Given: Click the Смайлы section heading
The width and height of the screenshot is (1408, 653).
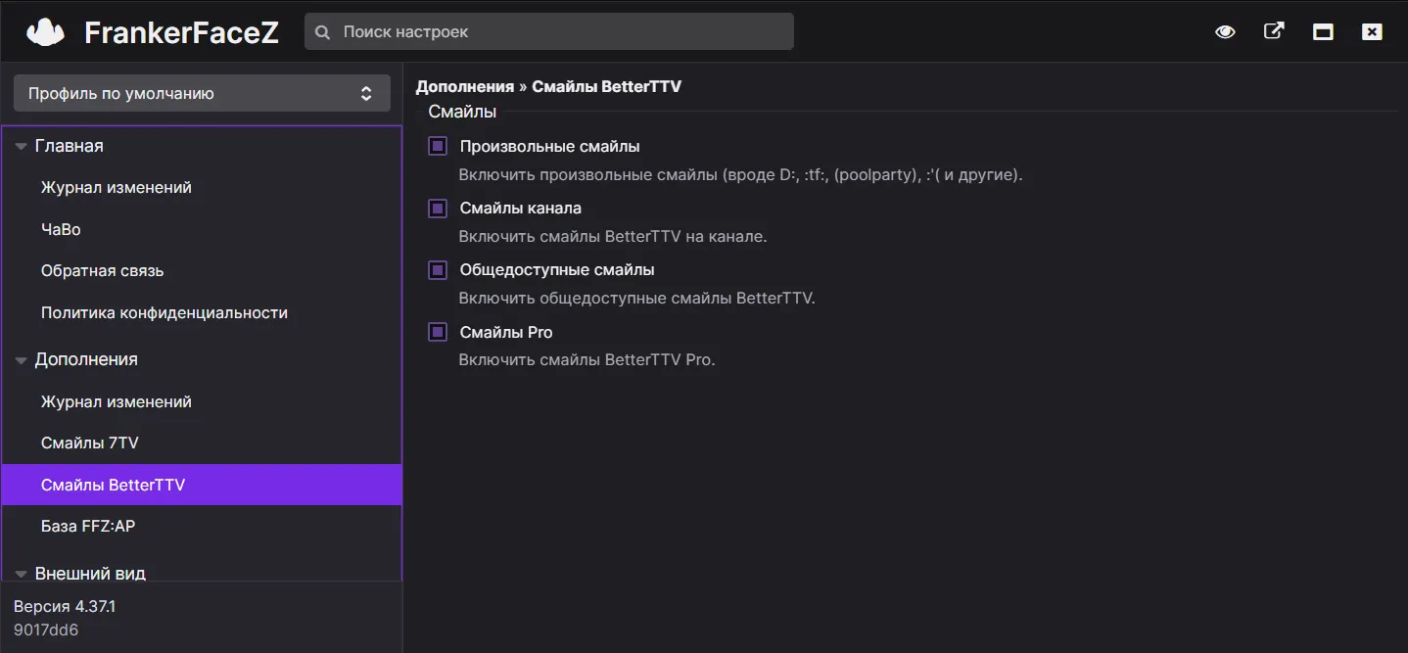Looking at the screenshot, I should [x=462, y=112].
